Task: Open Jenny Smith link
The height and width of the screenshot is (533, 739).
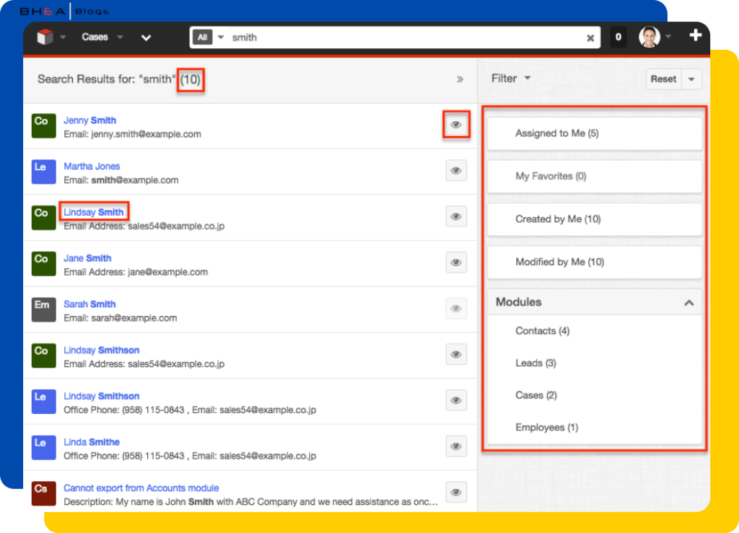Action: [x=89, y=120]
